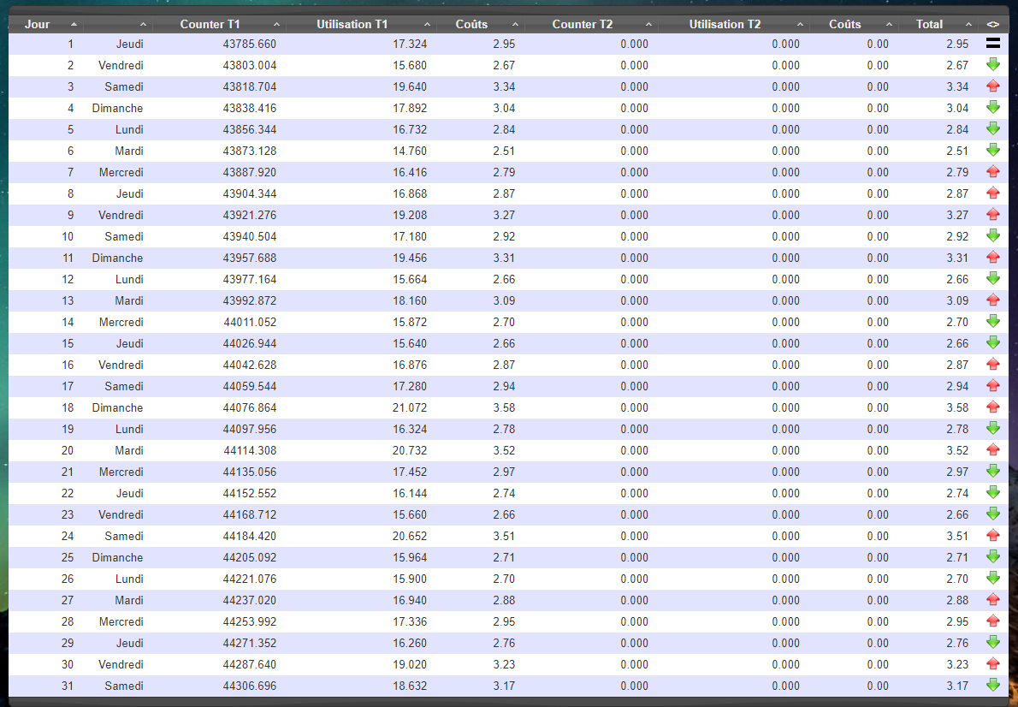Sort by first Coûts column header

click(471, 24)
